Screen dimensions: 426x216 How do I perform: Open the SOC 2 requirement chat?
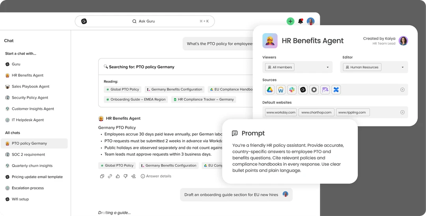coord(28,154)
